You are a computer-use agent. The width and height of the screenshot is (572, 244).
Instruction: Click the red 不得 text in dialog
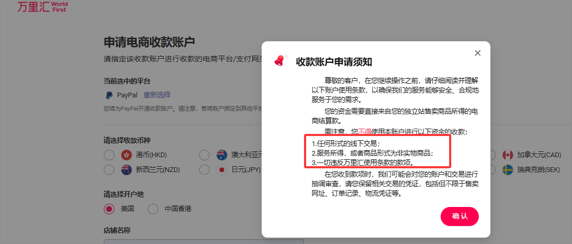click(364, 132)
